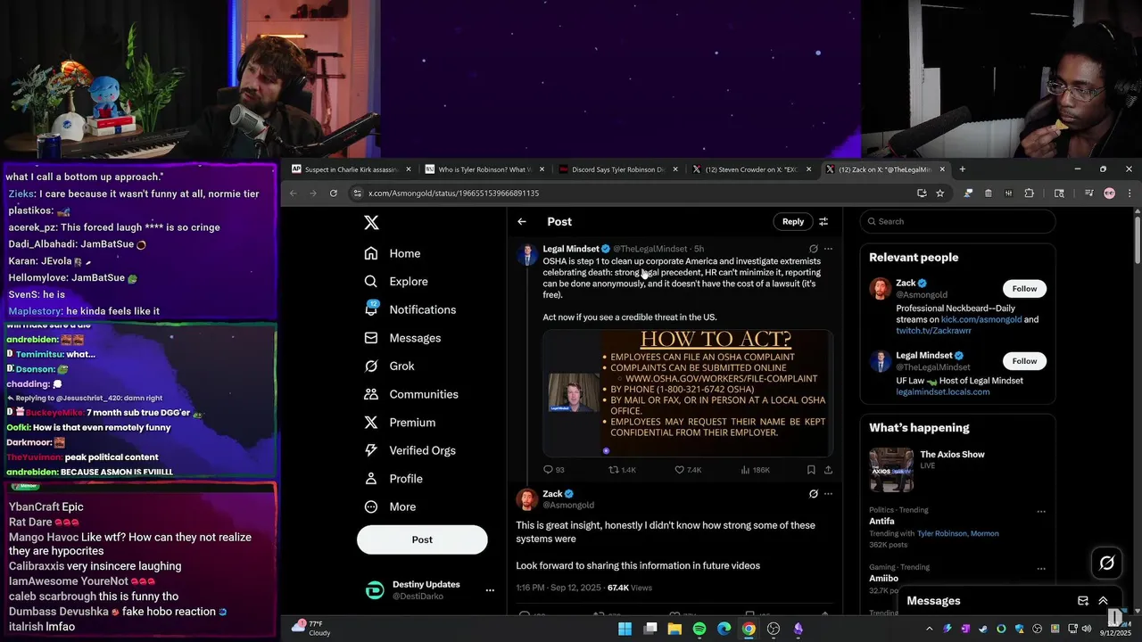Viewport: 1142px width, 642px height.
Task: Open More menu in X sidebar
Action: [x=390, y=506]
